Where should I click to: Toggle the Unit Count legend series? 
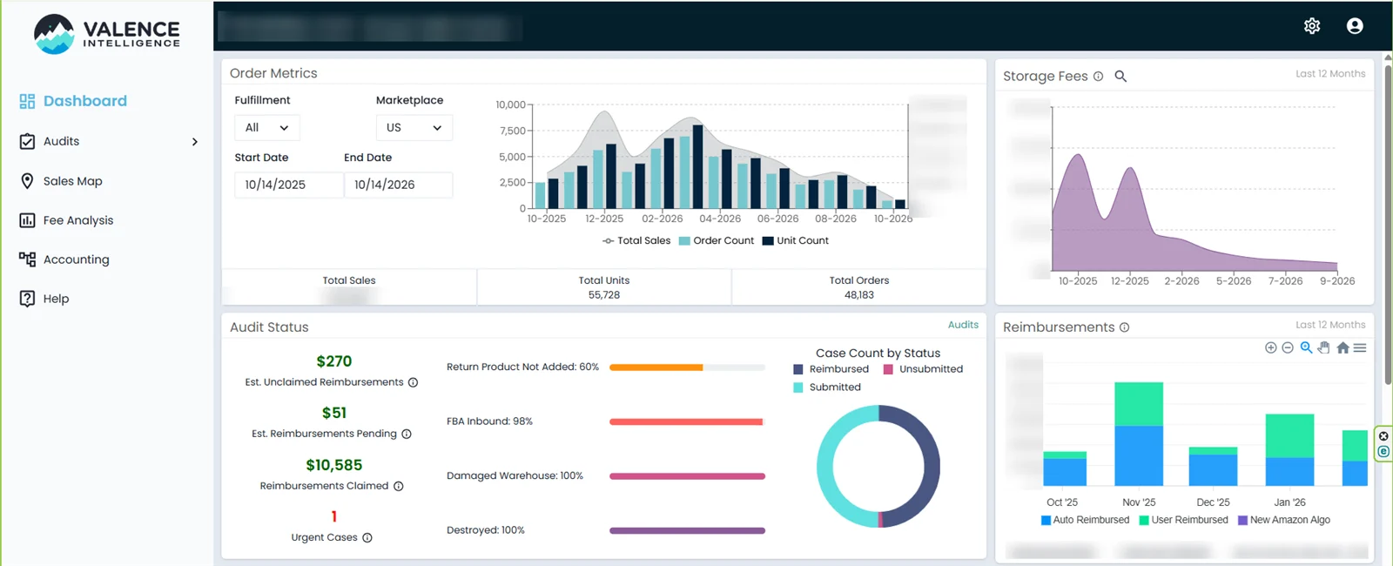click(796, 240)
